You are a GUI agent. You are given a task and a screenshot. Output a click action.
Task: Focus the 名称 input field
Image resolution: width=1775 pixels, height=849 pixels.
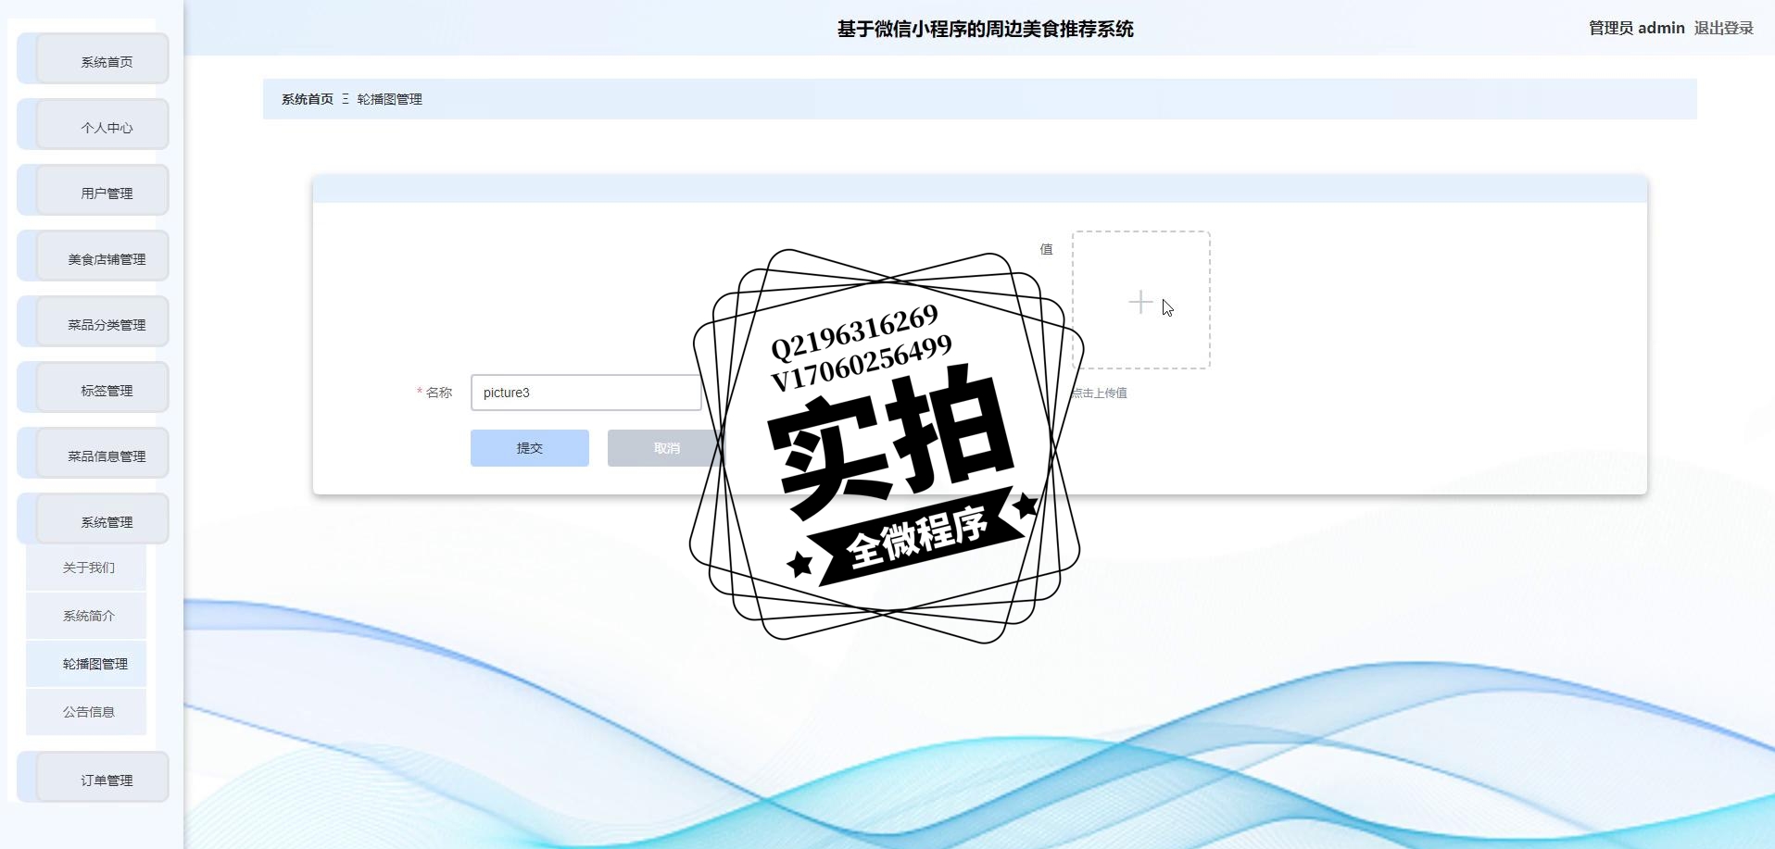pos(586,393)
